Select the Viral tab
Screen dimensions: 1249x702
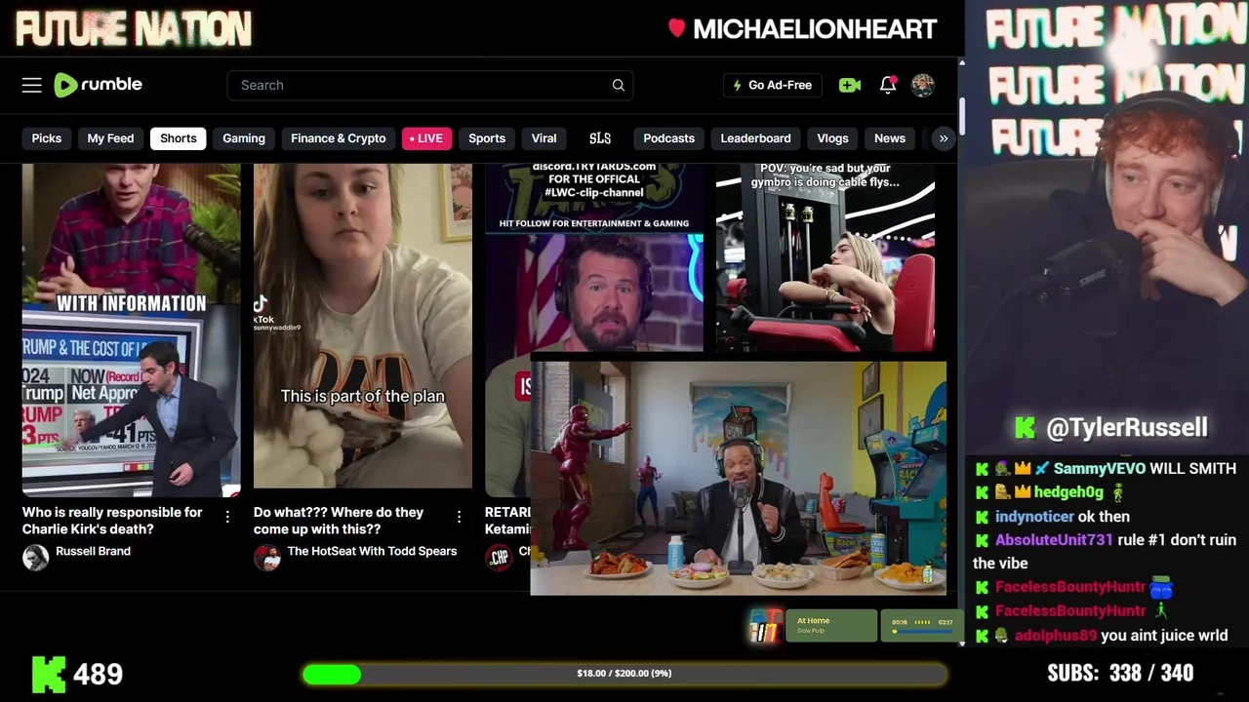544,138
